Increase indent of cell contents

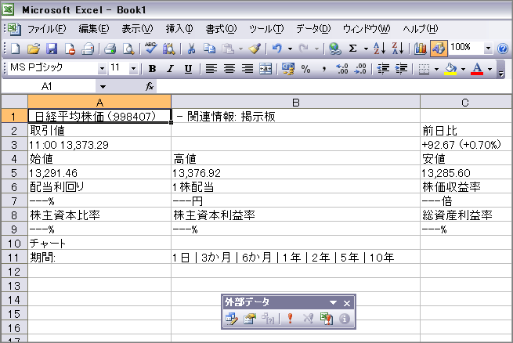pyautogui.click(x=401, y=69)
